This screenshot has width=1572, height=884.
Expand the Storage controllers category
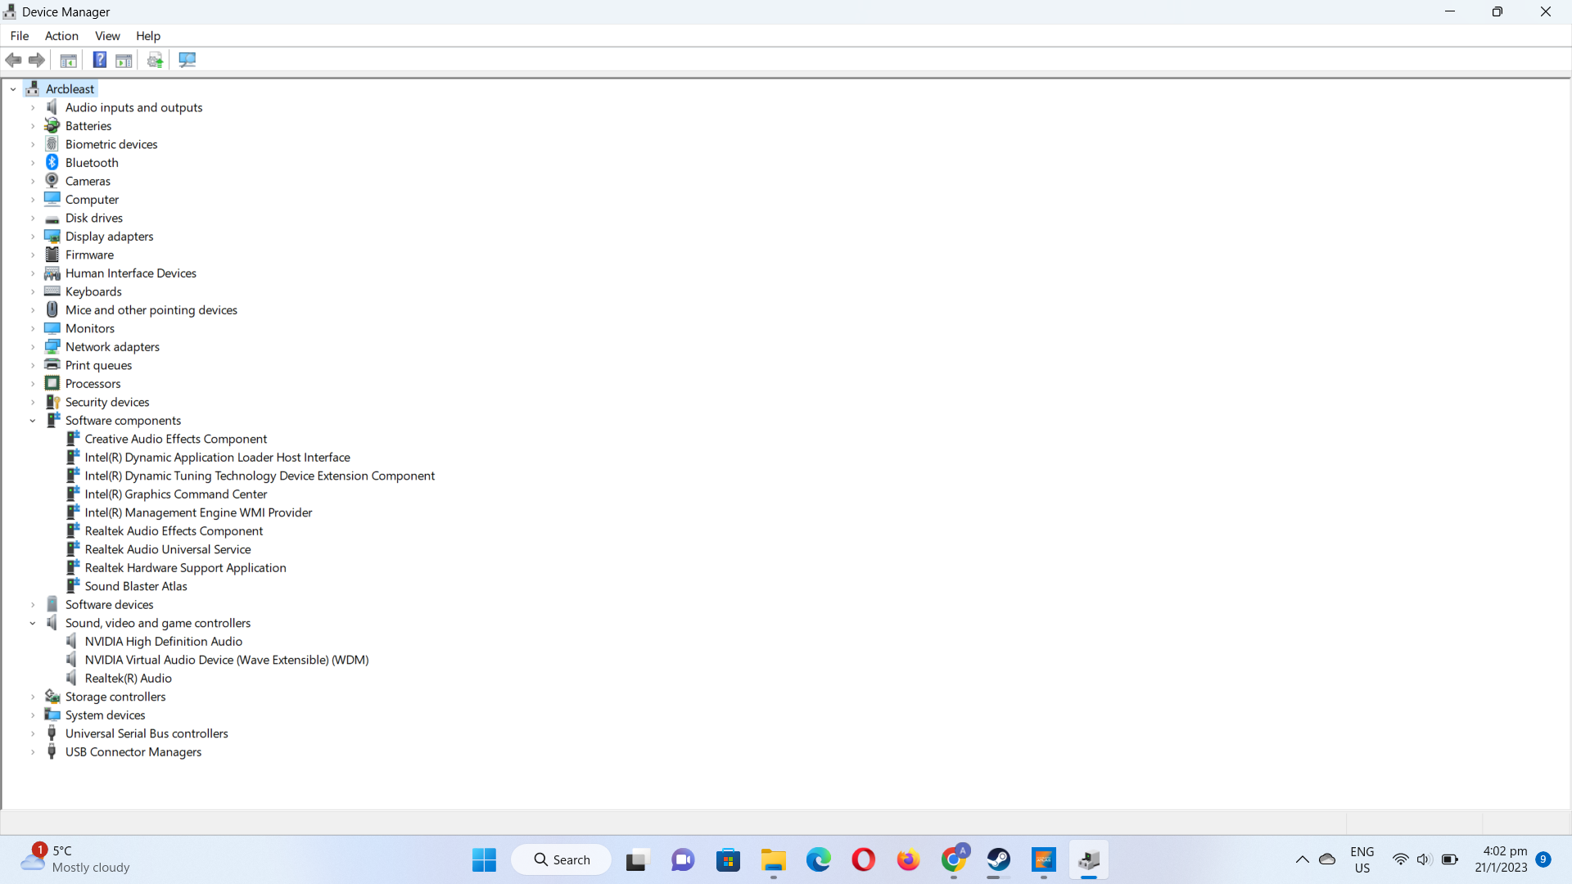pyautogui.click(x=33, y=697)
